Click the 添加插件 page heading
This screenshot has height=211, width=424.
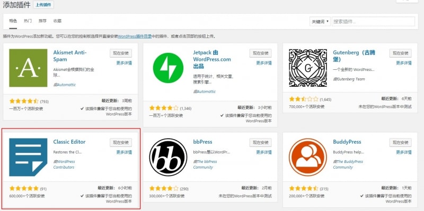16,5
